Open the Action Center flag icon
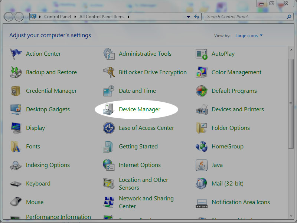Image resolution: width=297 pixels, height=223 pixels. [16, 54]
